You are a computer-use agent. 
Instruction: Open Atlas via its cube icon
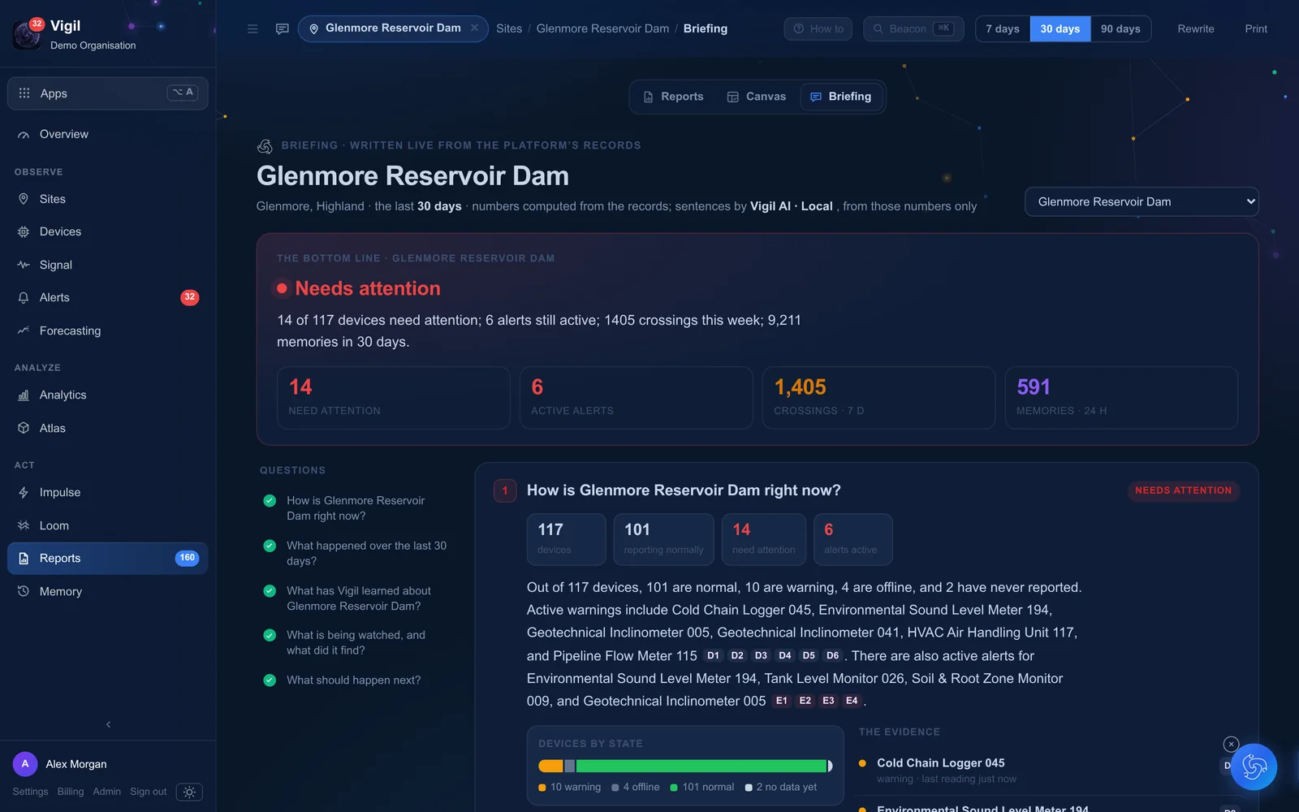(x=24, y=428)
